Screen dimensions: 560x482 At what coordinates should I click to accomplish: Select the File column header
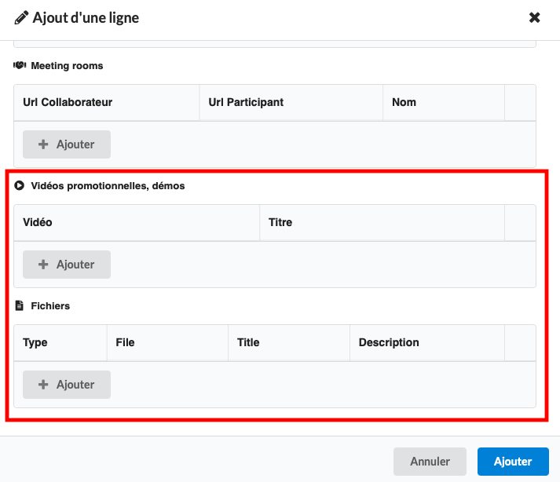(126, 342)
